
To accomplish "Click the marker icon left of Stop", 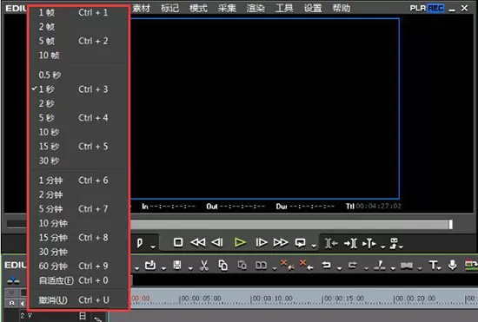I will (140, 243).
